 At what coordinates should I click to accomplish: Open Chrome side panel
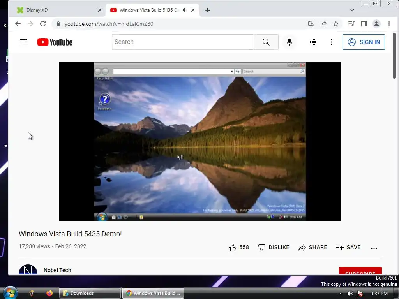[364, 24]
